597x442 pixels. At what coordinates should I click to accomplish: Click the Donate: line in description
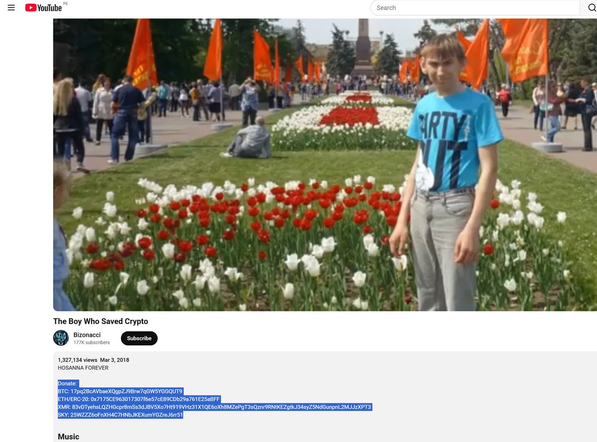[68, 384]
